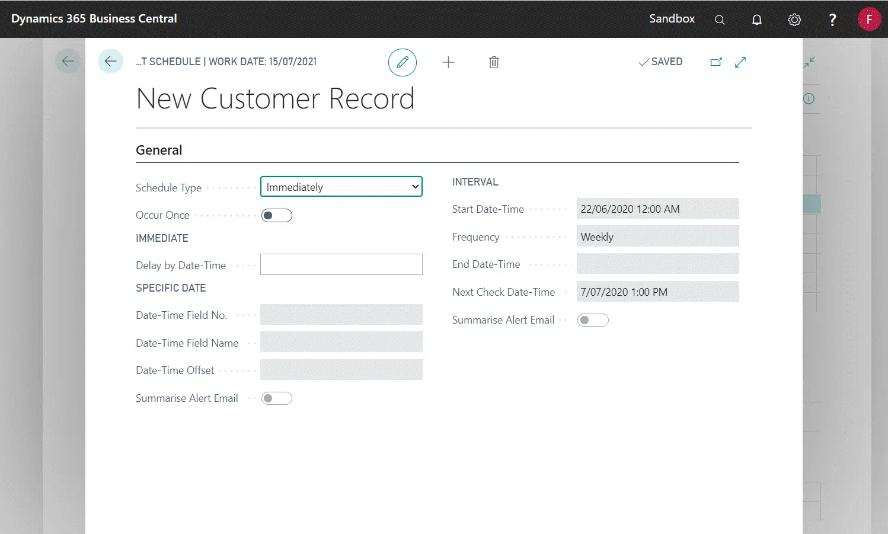Screen dimensions: 888x534
Task: Expand page to full screen arrows icon
Action: tap(740, 62)
